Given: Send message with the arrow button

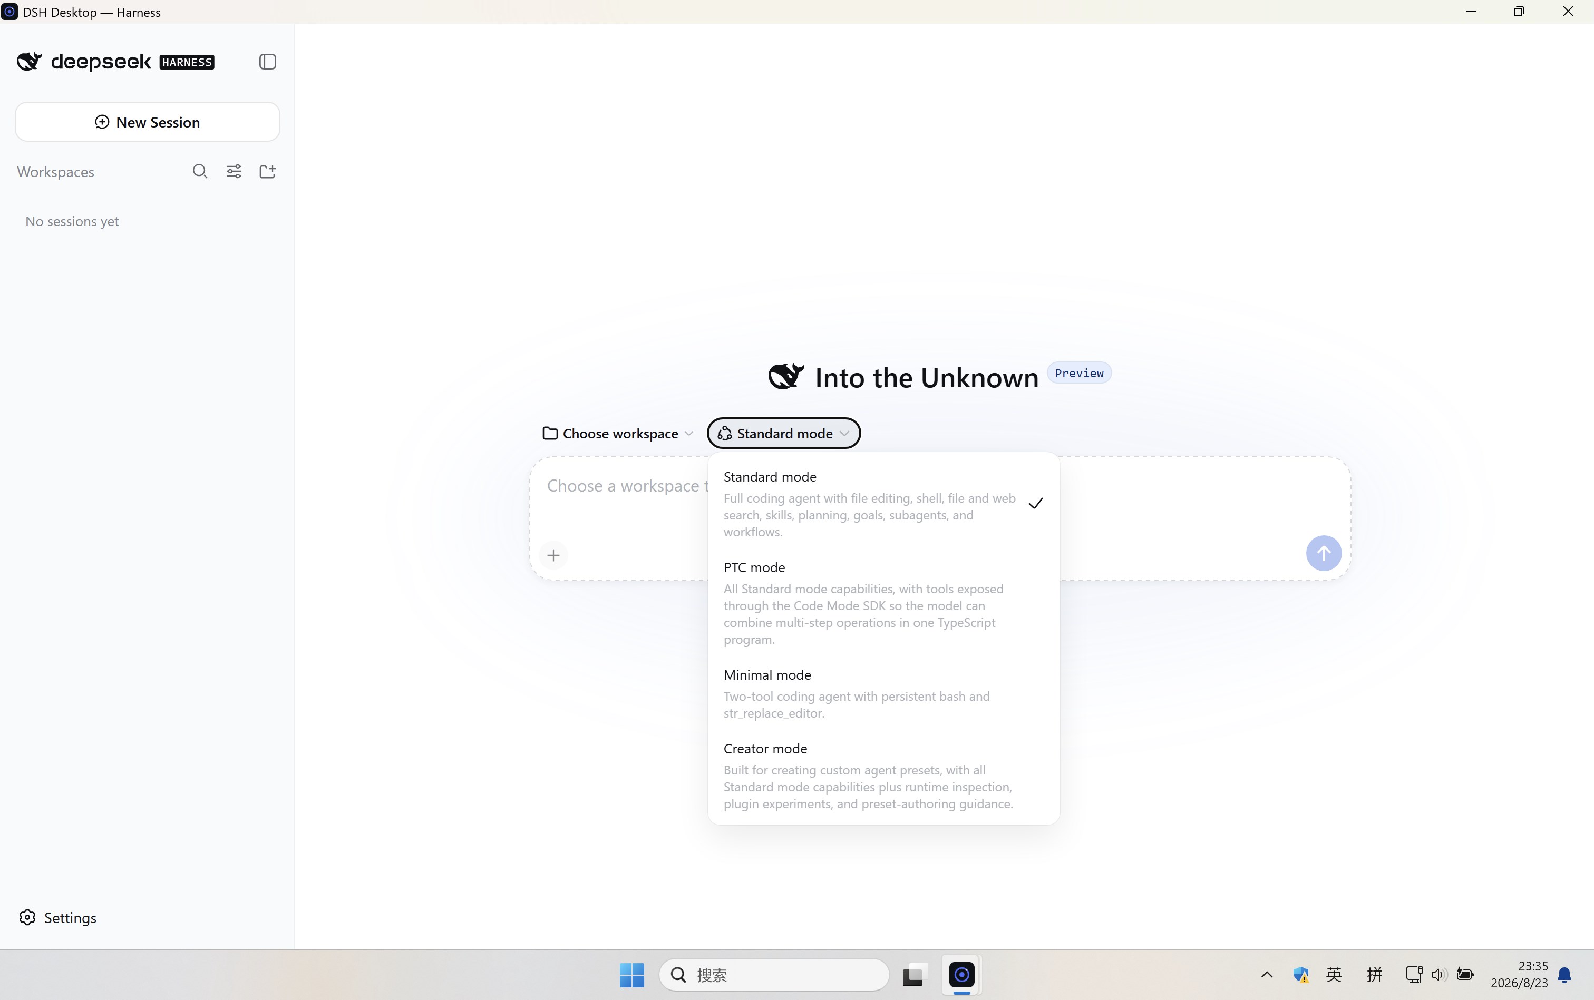Looking at the screenshot, I should pos(1324,553).
